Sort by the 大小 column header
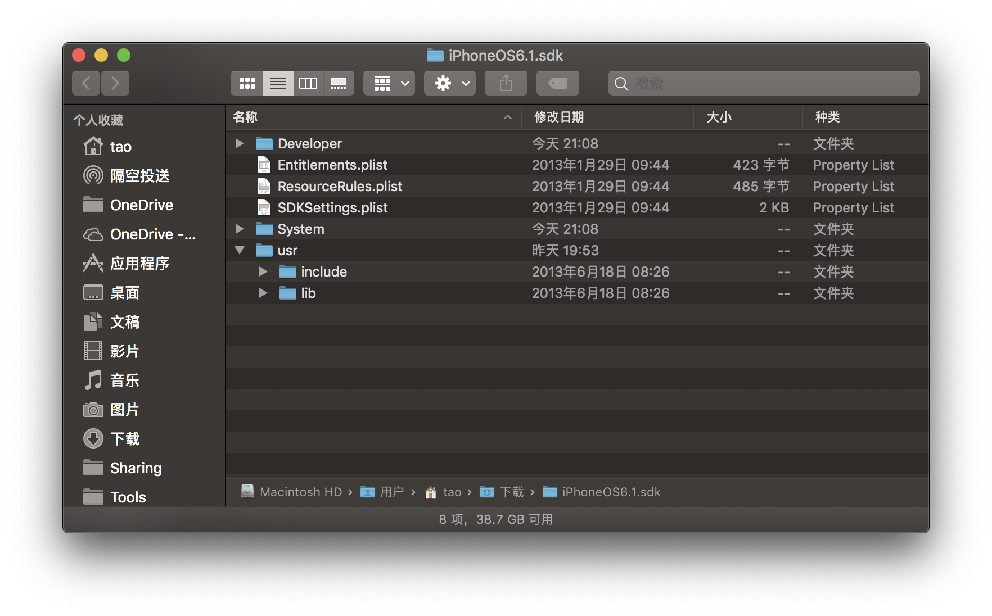This screenshot has width=992, height=616. pyautogui.click(x=748, y=117)
